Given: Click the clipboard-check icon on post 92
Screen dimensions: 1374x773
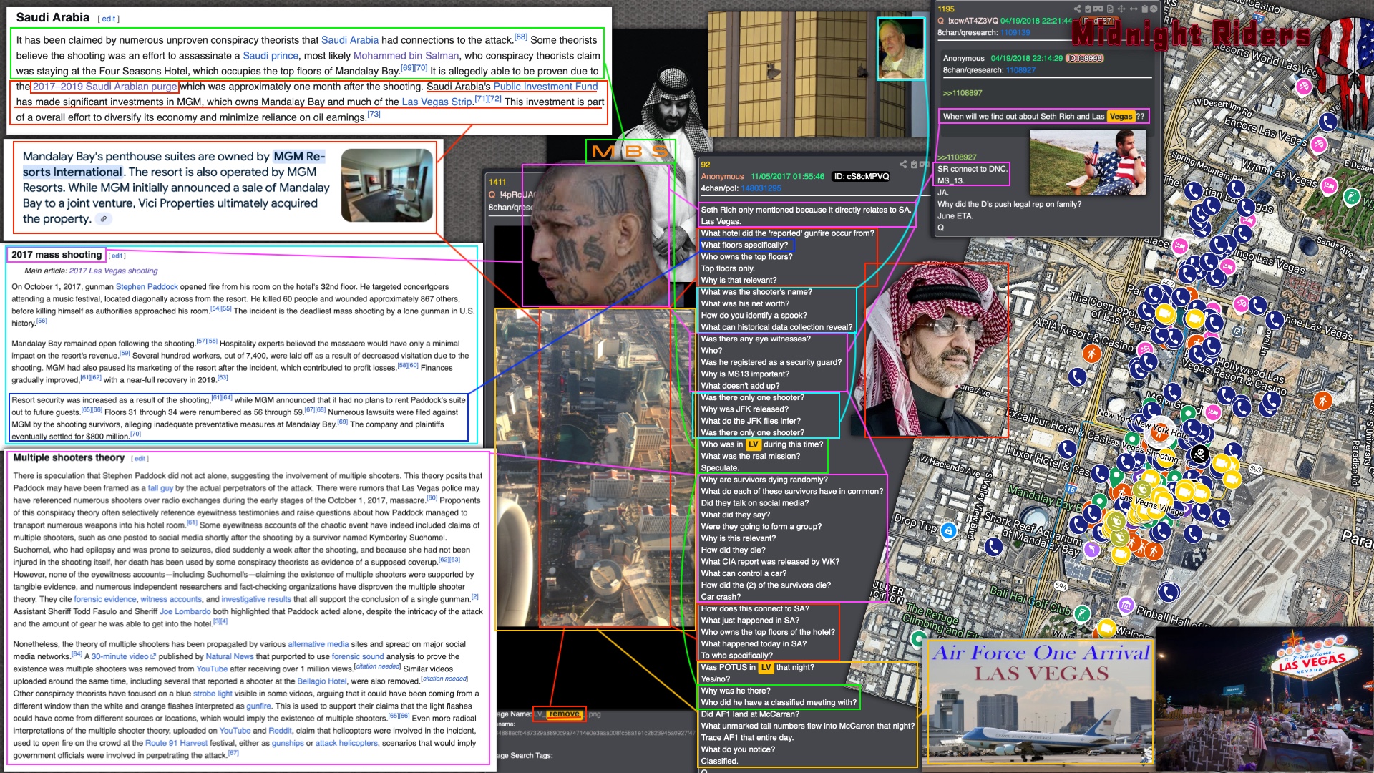Looking at the screenshot, I should pos(914,165).
